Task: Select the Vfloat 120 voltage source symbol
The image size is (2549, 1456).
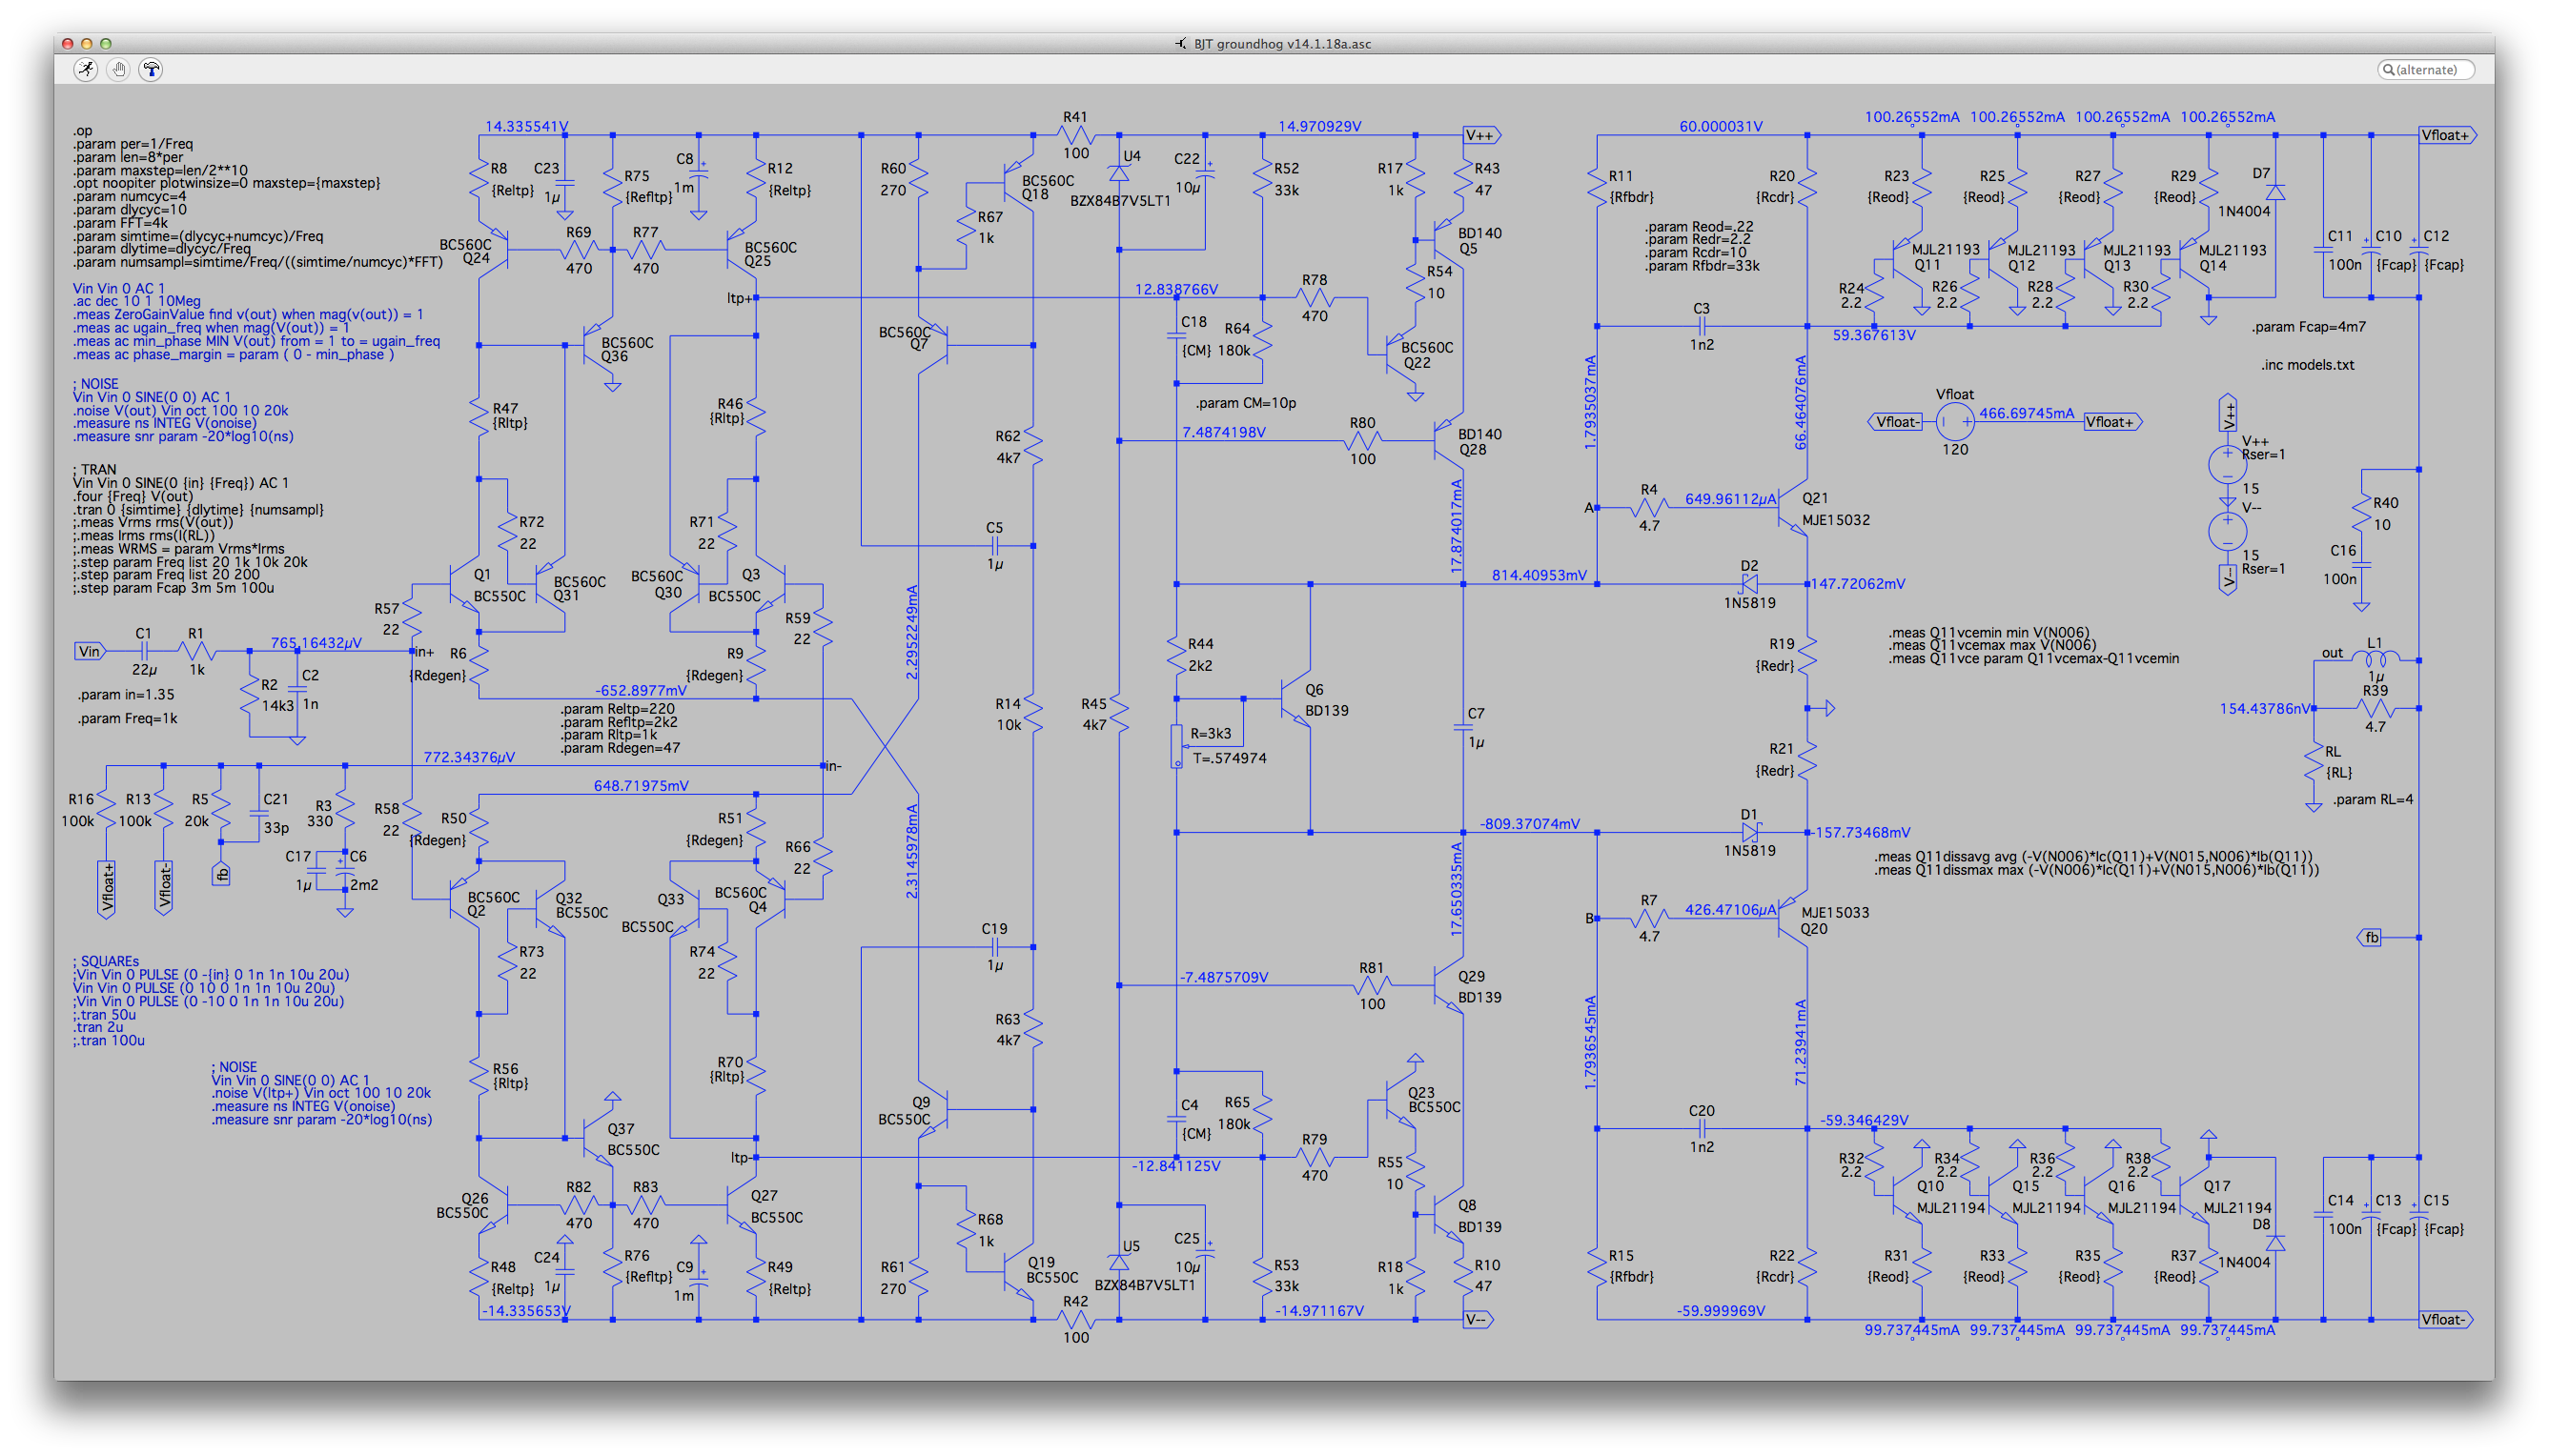Action: click(1955, 422)
